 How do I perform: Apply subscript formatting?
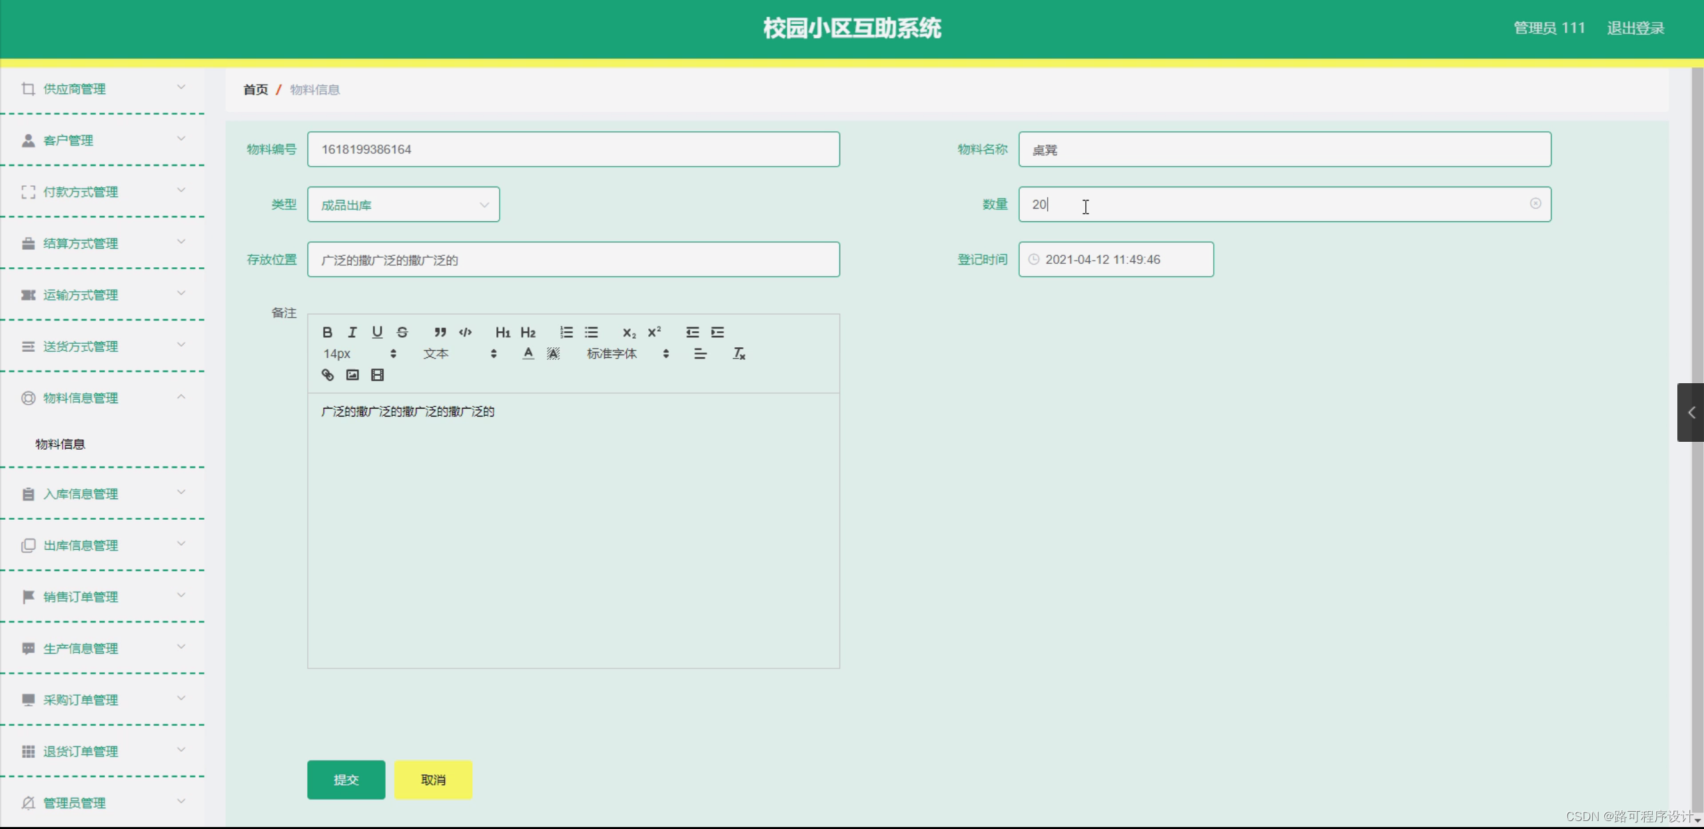tap(628, 332)
